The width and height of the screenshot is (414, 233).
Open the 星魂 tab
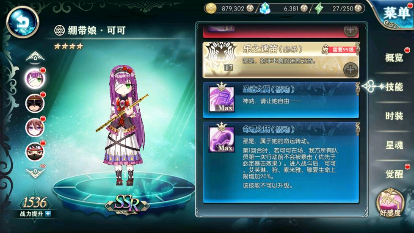click(394, 145)
